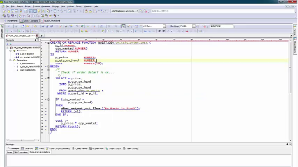Screen dimensions: 298x167
Task: Select p_id in NUMBER in Navigator
Action: (x=27, y=54)
